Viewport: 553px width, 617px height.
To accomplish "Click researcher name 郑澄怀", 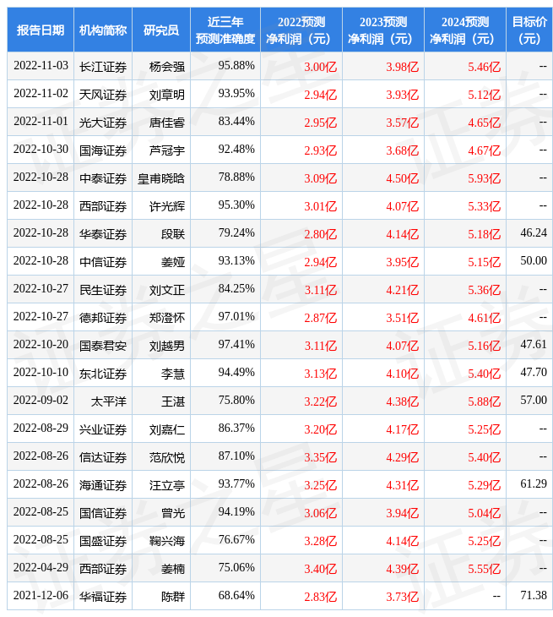I will (x=167, y=318).
